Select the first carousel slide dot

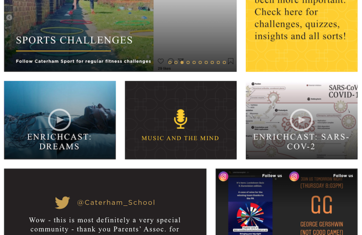[170, 62]
